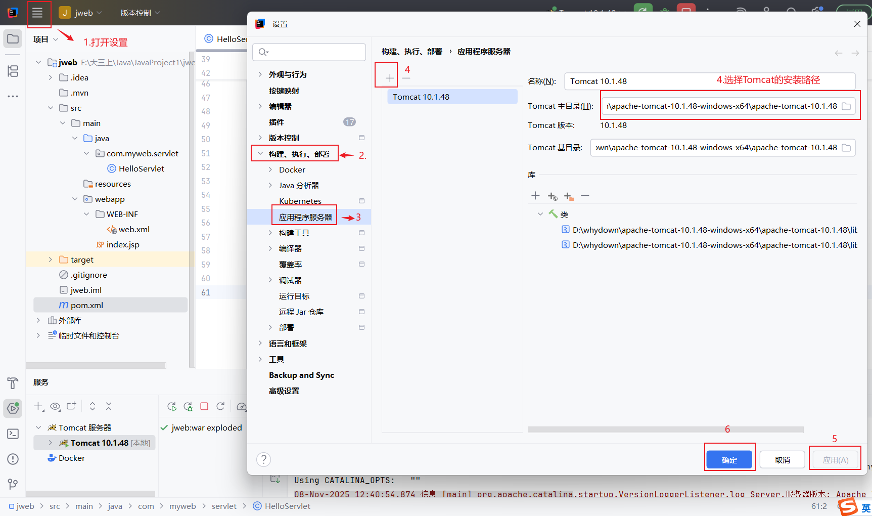872x516 pixels.
Task: Open the Project tool window icon
Action: coord(13,39)
